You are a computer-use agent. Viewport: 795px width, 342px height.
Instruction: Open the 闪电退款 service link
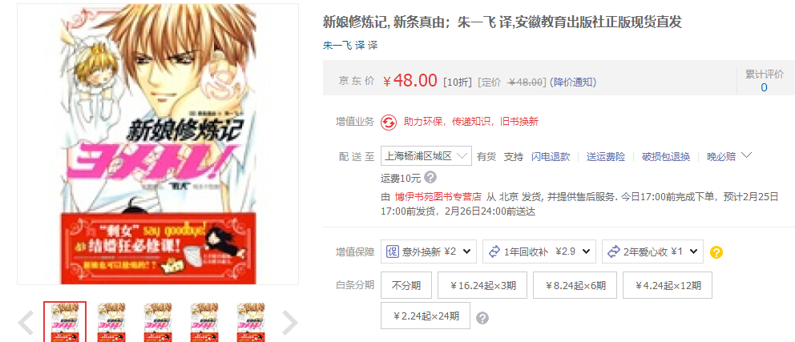coord(551,156)
